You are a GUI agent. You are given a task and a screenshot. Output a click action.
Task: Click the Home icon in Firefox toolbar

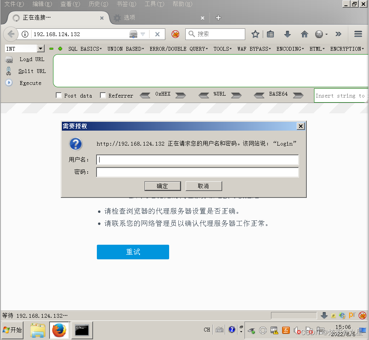pyautogui.click(x=304, y=34)
